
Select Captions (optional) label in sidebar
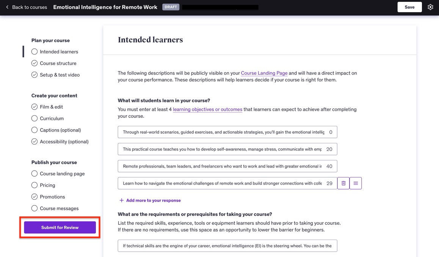coord(60,130)
